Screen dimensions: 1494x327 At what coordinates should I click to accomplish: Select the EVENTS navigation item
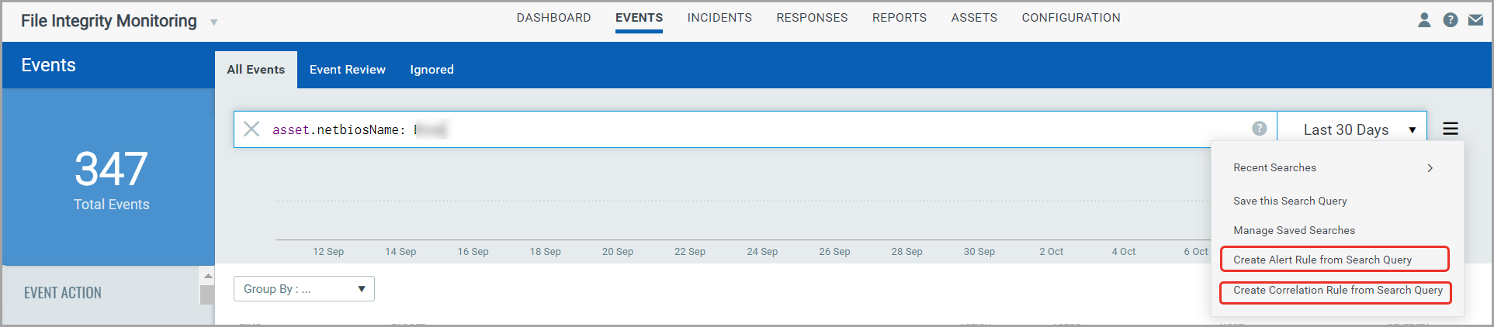pos(640,18)
